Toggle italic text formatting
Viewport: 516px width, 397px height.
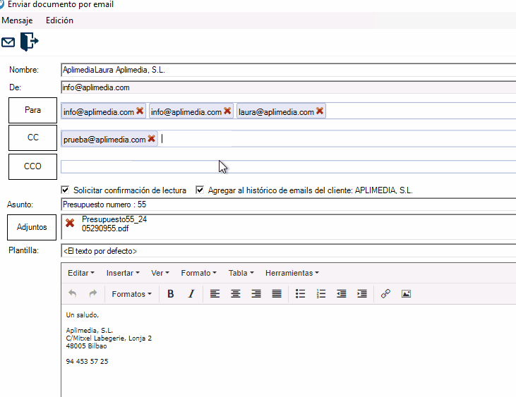click(191, 294)
